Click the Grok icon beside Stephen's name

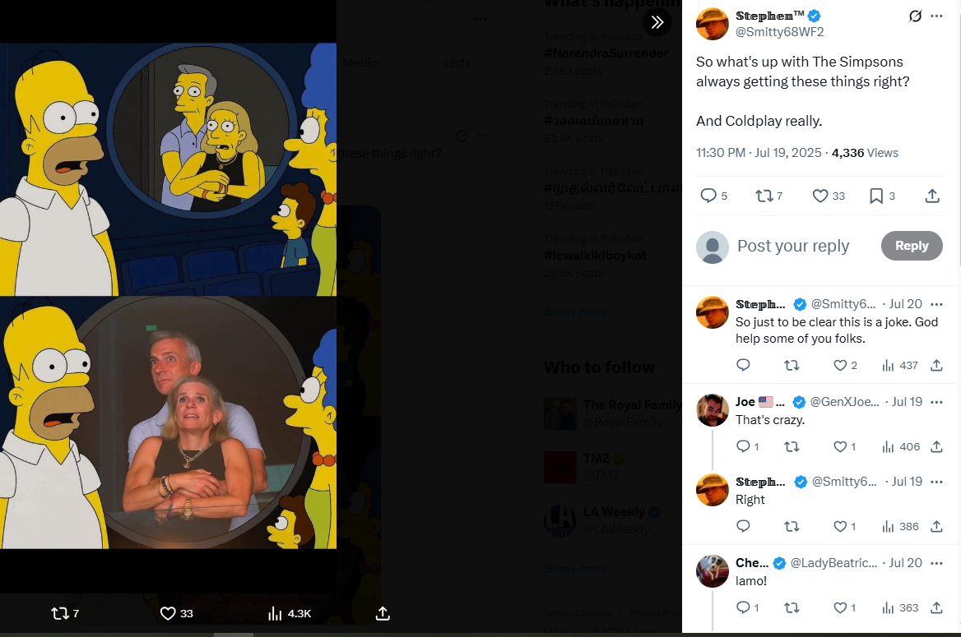(915, 16)
